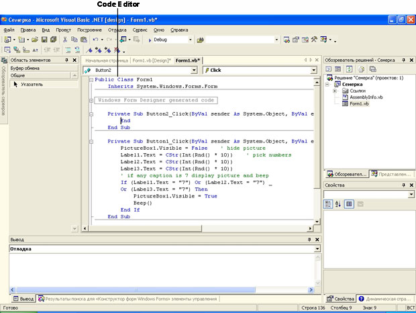Select Form1.vb in Solution Explorer
The width and height of the screenshot is (416, 313).
point(359,103)
